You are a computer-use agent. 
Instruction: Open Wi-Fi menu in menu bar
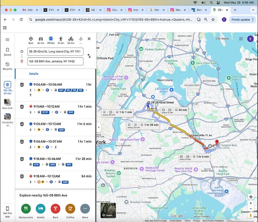coord(195,3)
